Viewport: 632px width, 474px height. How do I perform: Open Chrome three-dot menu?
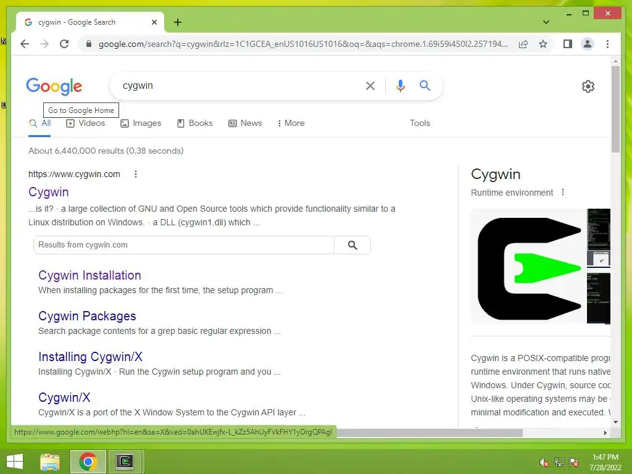[607, 44]
